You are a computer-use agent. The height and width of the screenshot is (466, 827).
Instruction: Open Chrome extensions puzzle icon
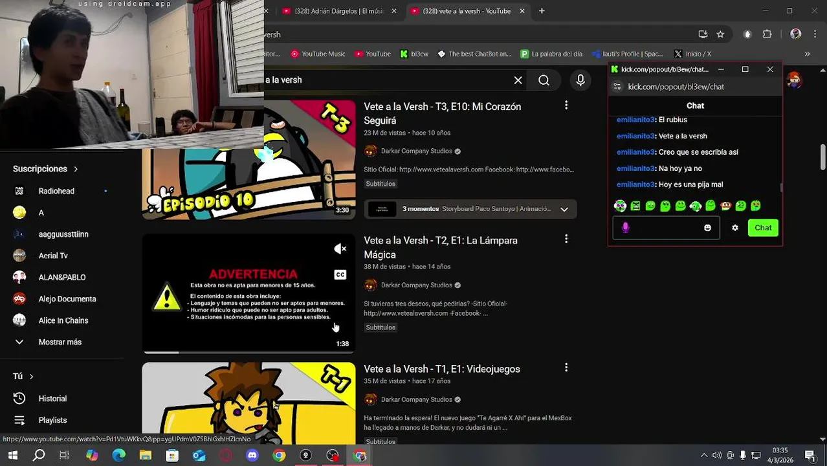click(767, 34)
